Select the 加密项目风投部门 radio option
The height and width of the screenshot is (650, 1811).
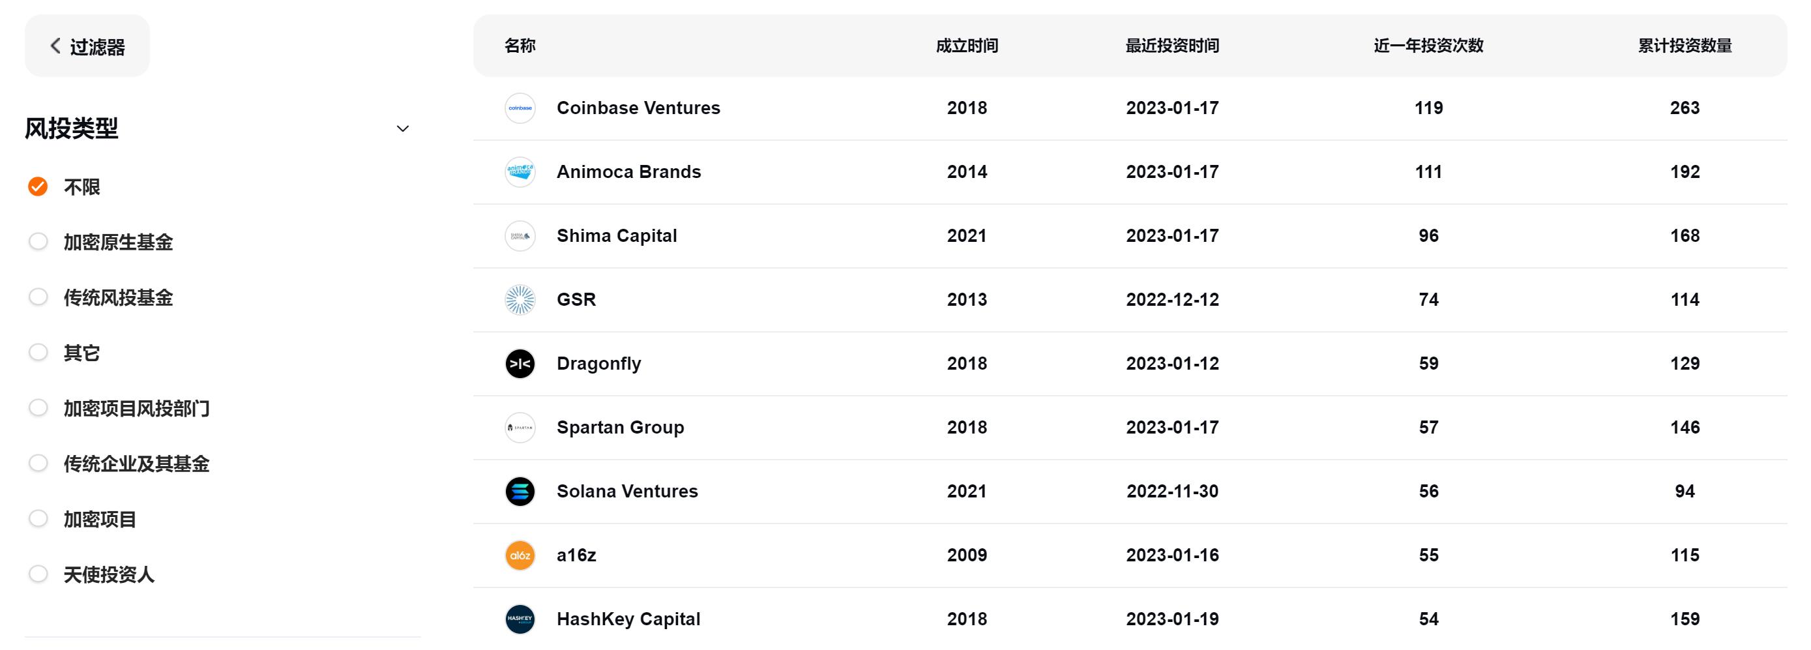[38, 407]
